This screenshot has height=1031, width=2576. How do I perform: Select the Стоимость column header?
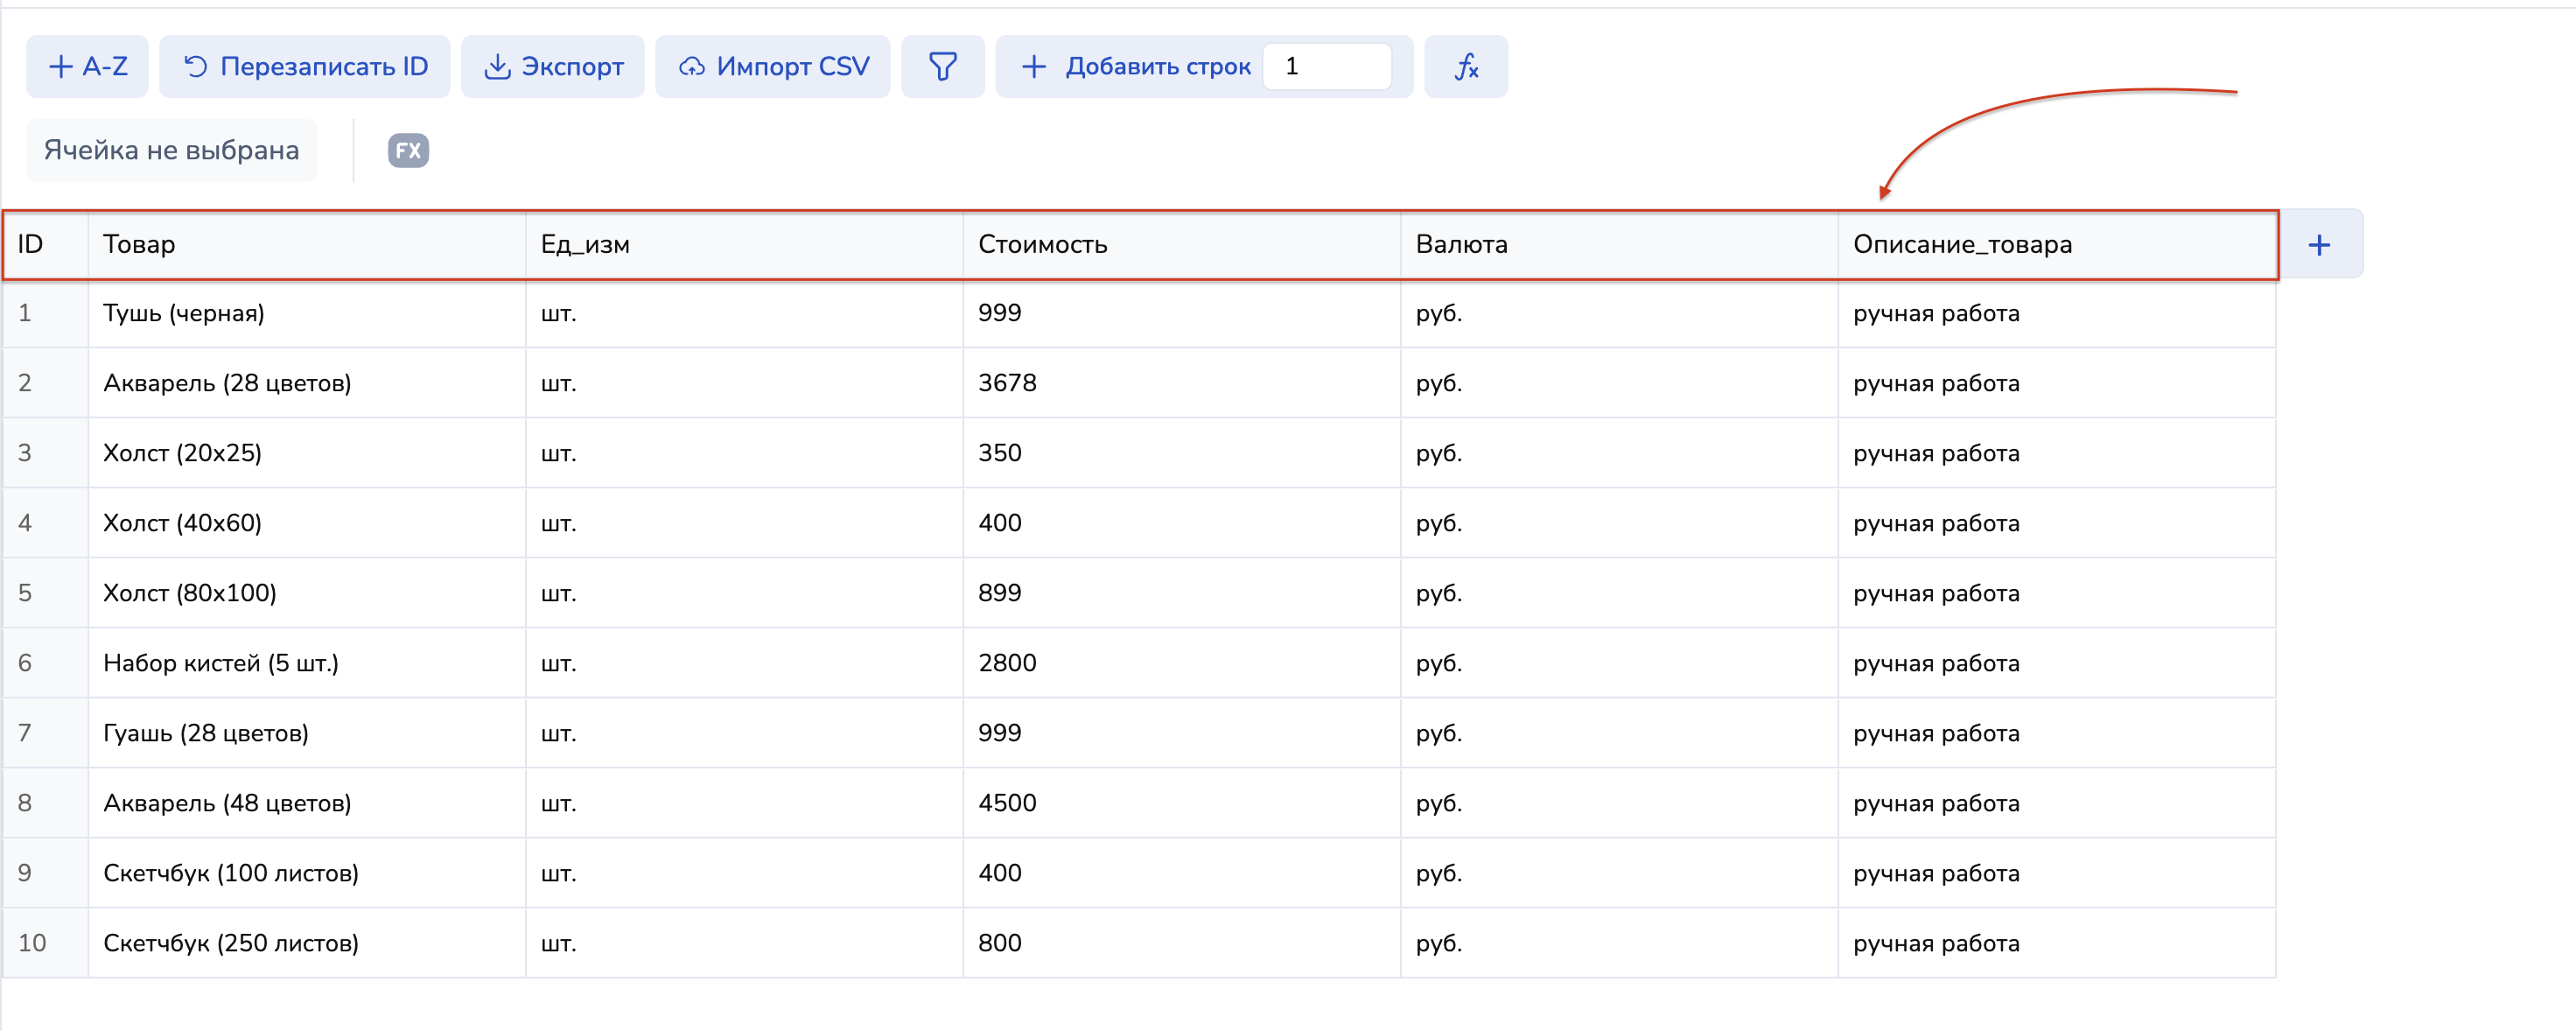pos(1180,244)
